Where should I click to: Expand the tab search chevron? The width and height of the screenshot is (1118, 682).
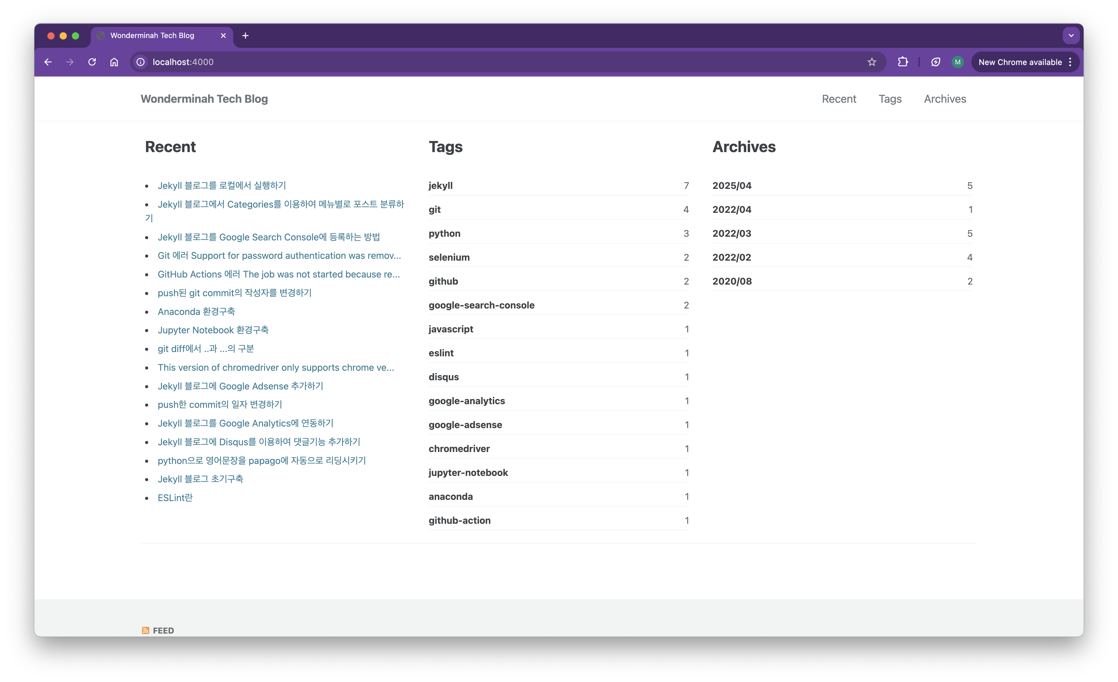(x=1071, y=35)
